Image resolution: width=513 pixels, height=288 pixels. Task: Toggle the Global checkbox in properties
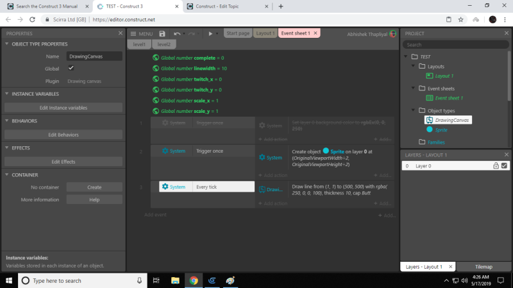pos(71,68)
